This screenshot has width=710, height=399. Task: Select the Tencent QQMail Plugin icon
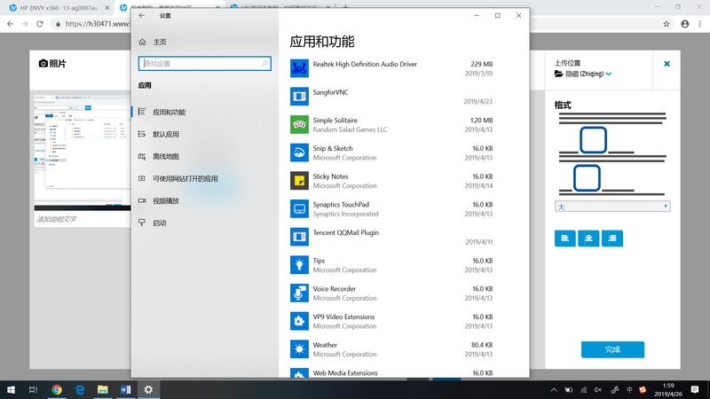(299, 237)
